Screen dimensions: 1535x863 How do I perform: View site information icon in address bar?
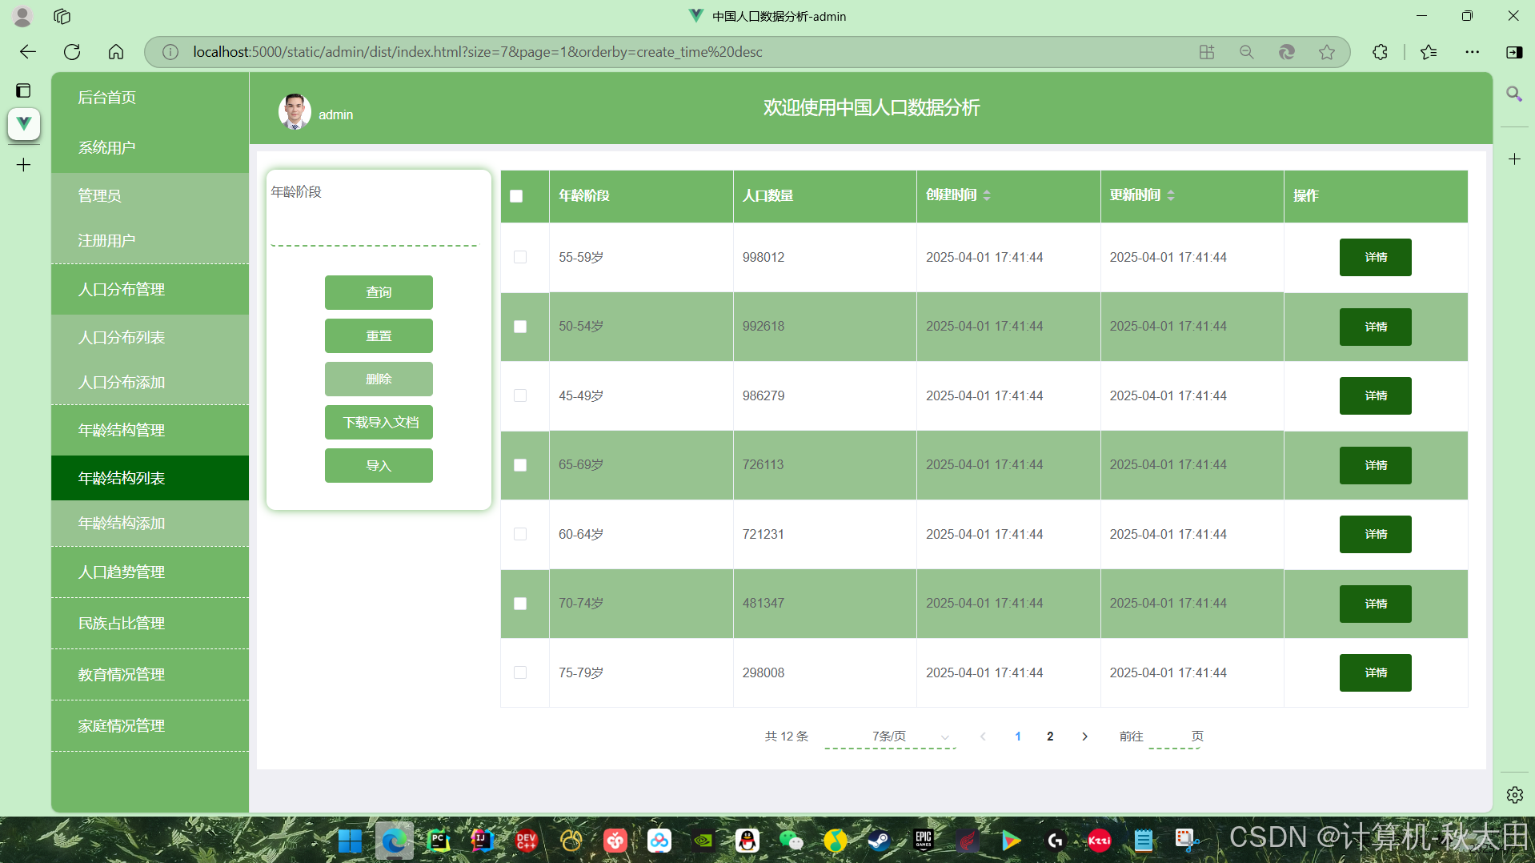(170, 52)
